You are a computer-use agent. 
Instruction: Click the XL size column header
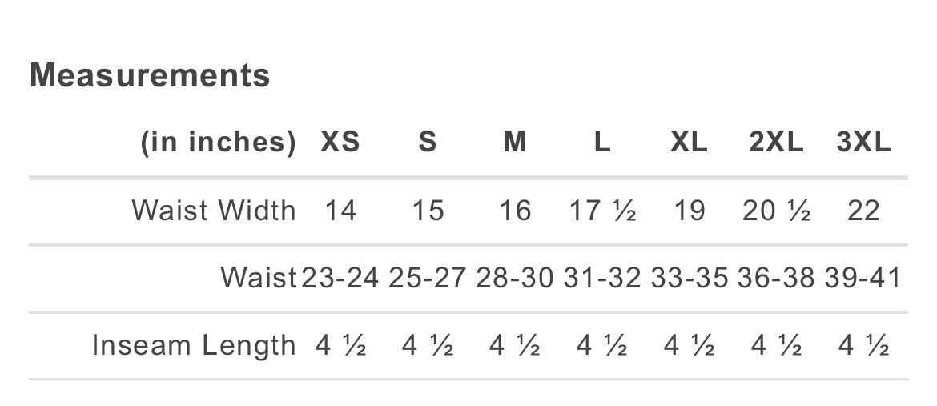689,143
